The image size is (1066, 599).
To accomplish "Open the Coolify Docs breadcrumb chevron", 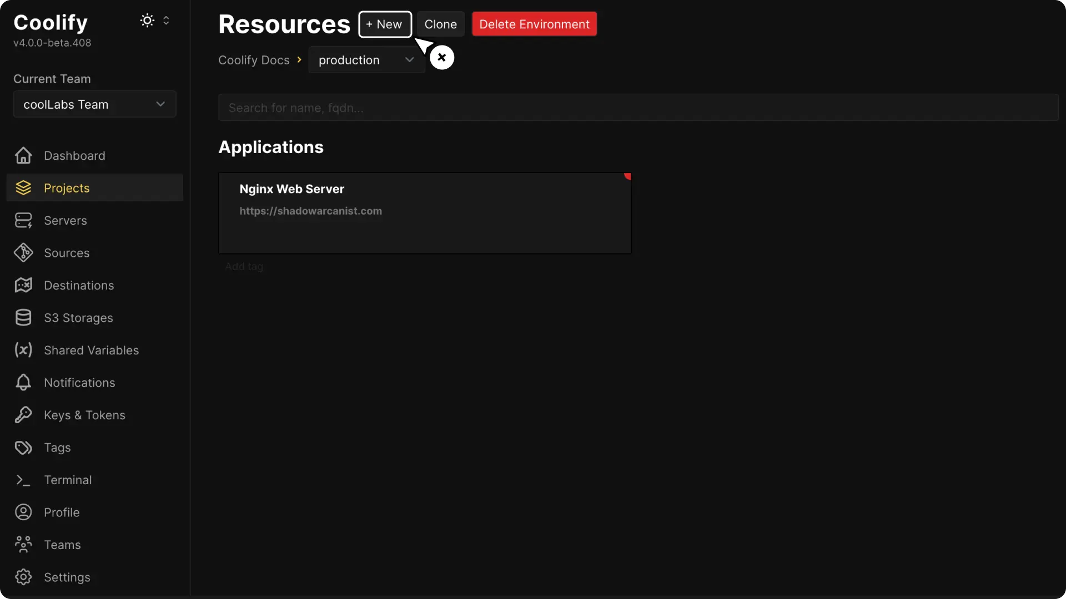I will pyautogui.click(x=300, y=59).
